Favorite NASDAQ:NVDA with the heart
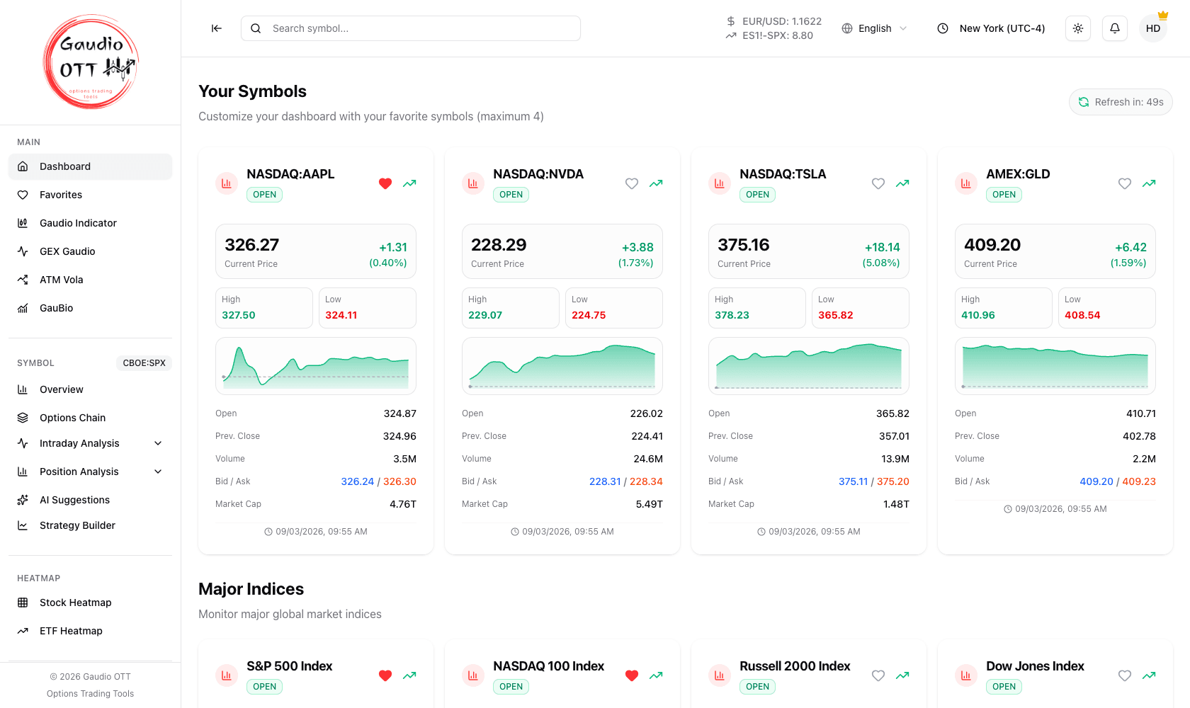1190x708 pixels. pos(632,183)
